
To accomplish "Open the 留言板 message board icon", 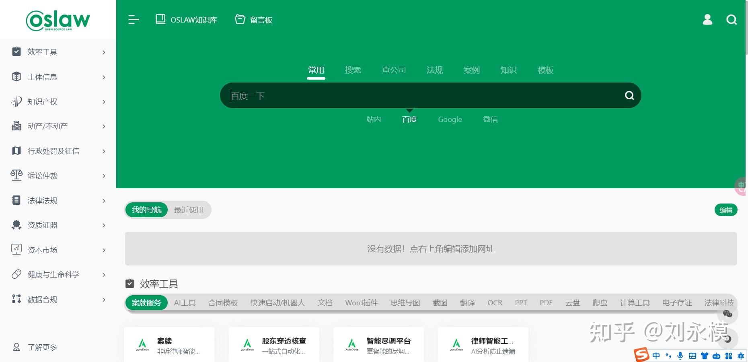I will pos(240,19).
